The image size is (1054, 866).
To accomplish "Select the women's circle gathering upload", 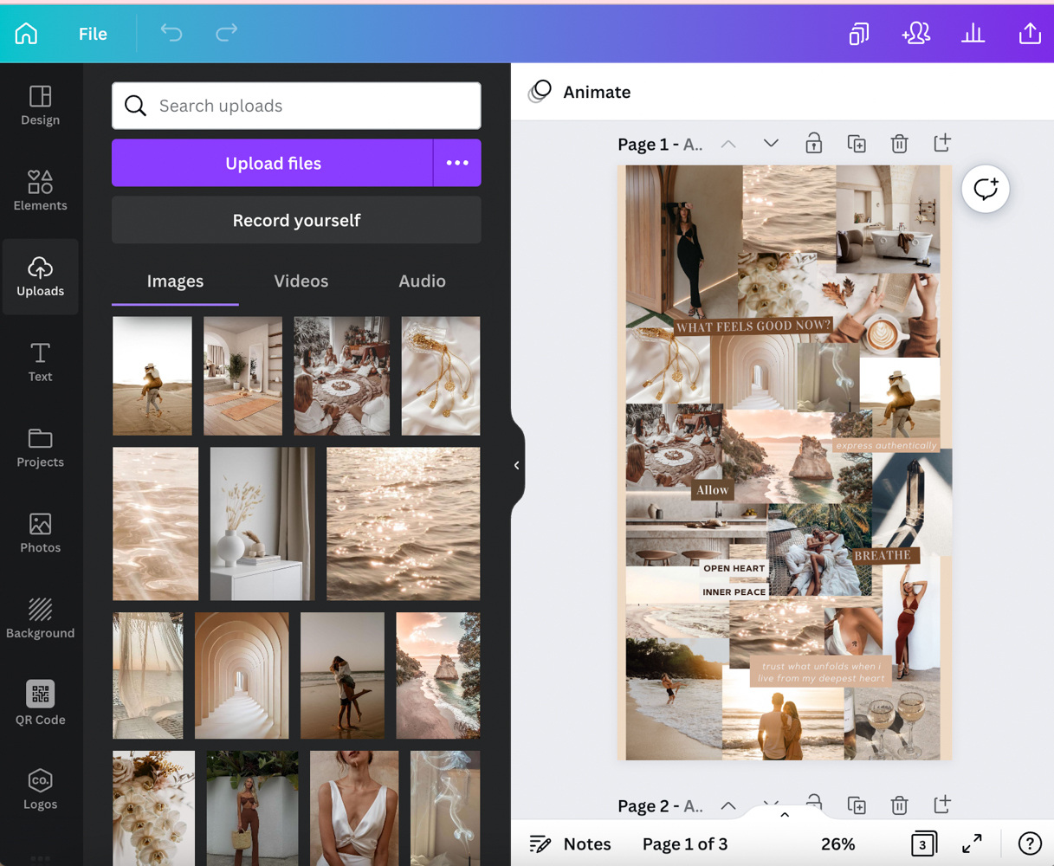I will (x=341, y=376).
